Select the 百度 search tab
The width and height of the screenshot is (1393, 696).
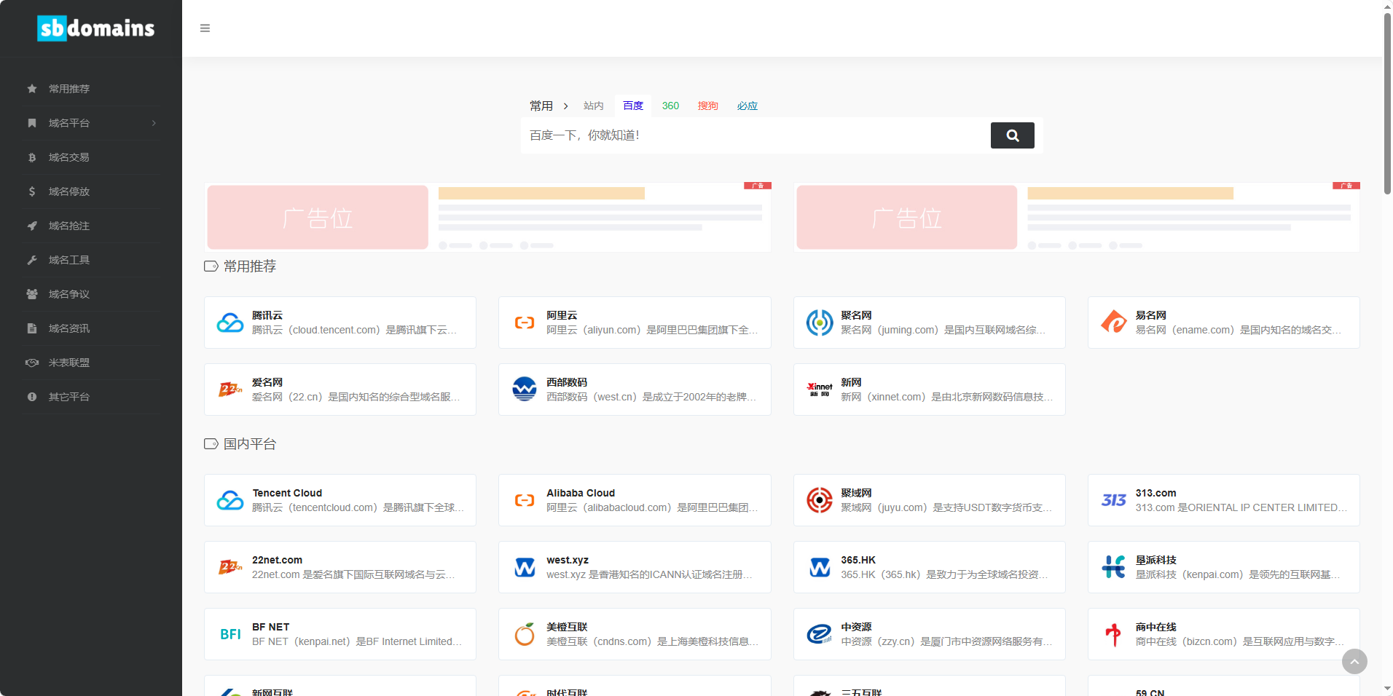tap(633, 106)
